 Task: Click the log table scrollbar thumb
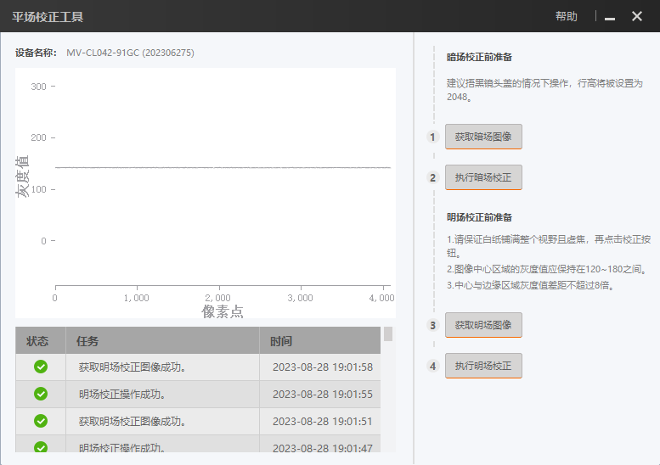pos(388,334)
